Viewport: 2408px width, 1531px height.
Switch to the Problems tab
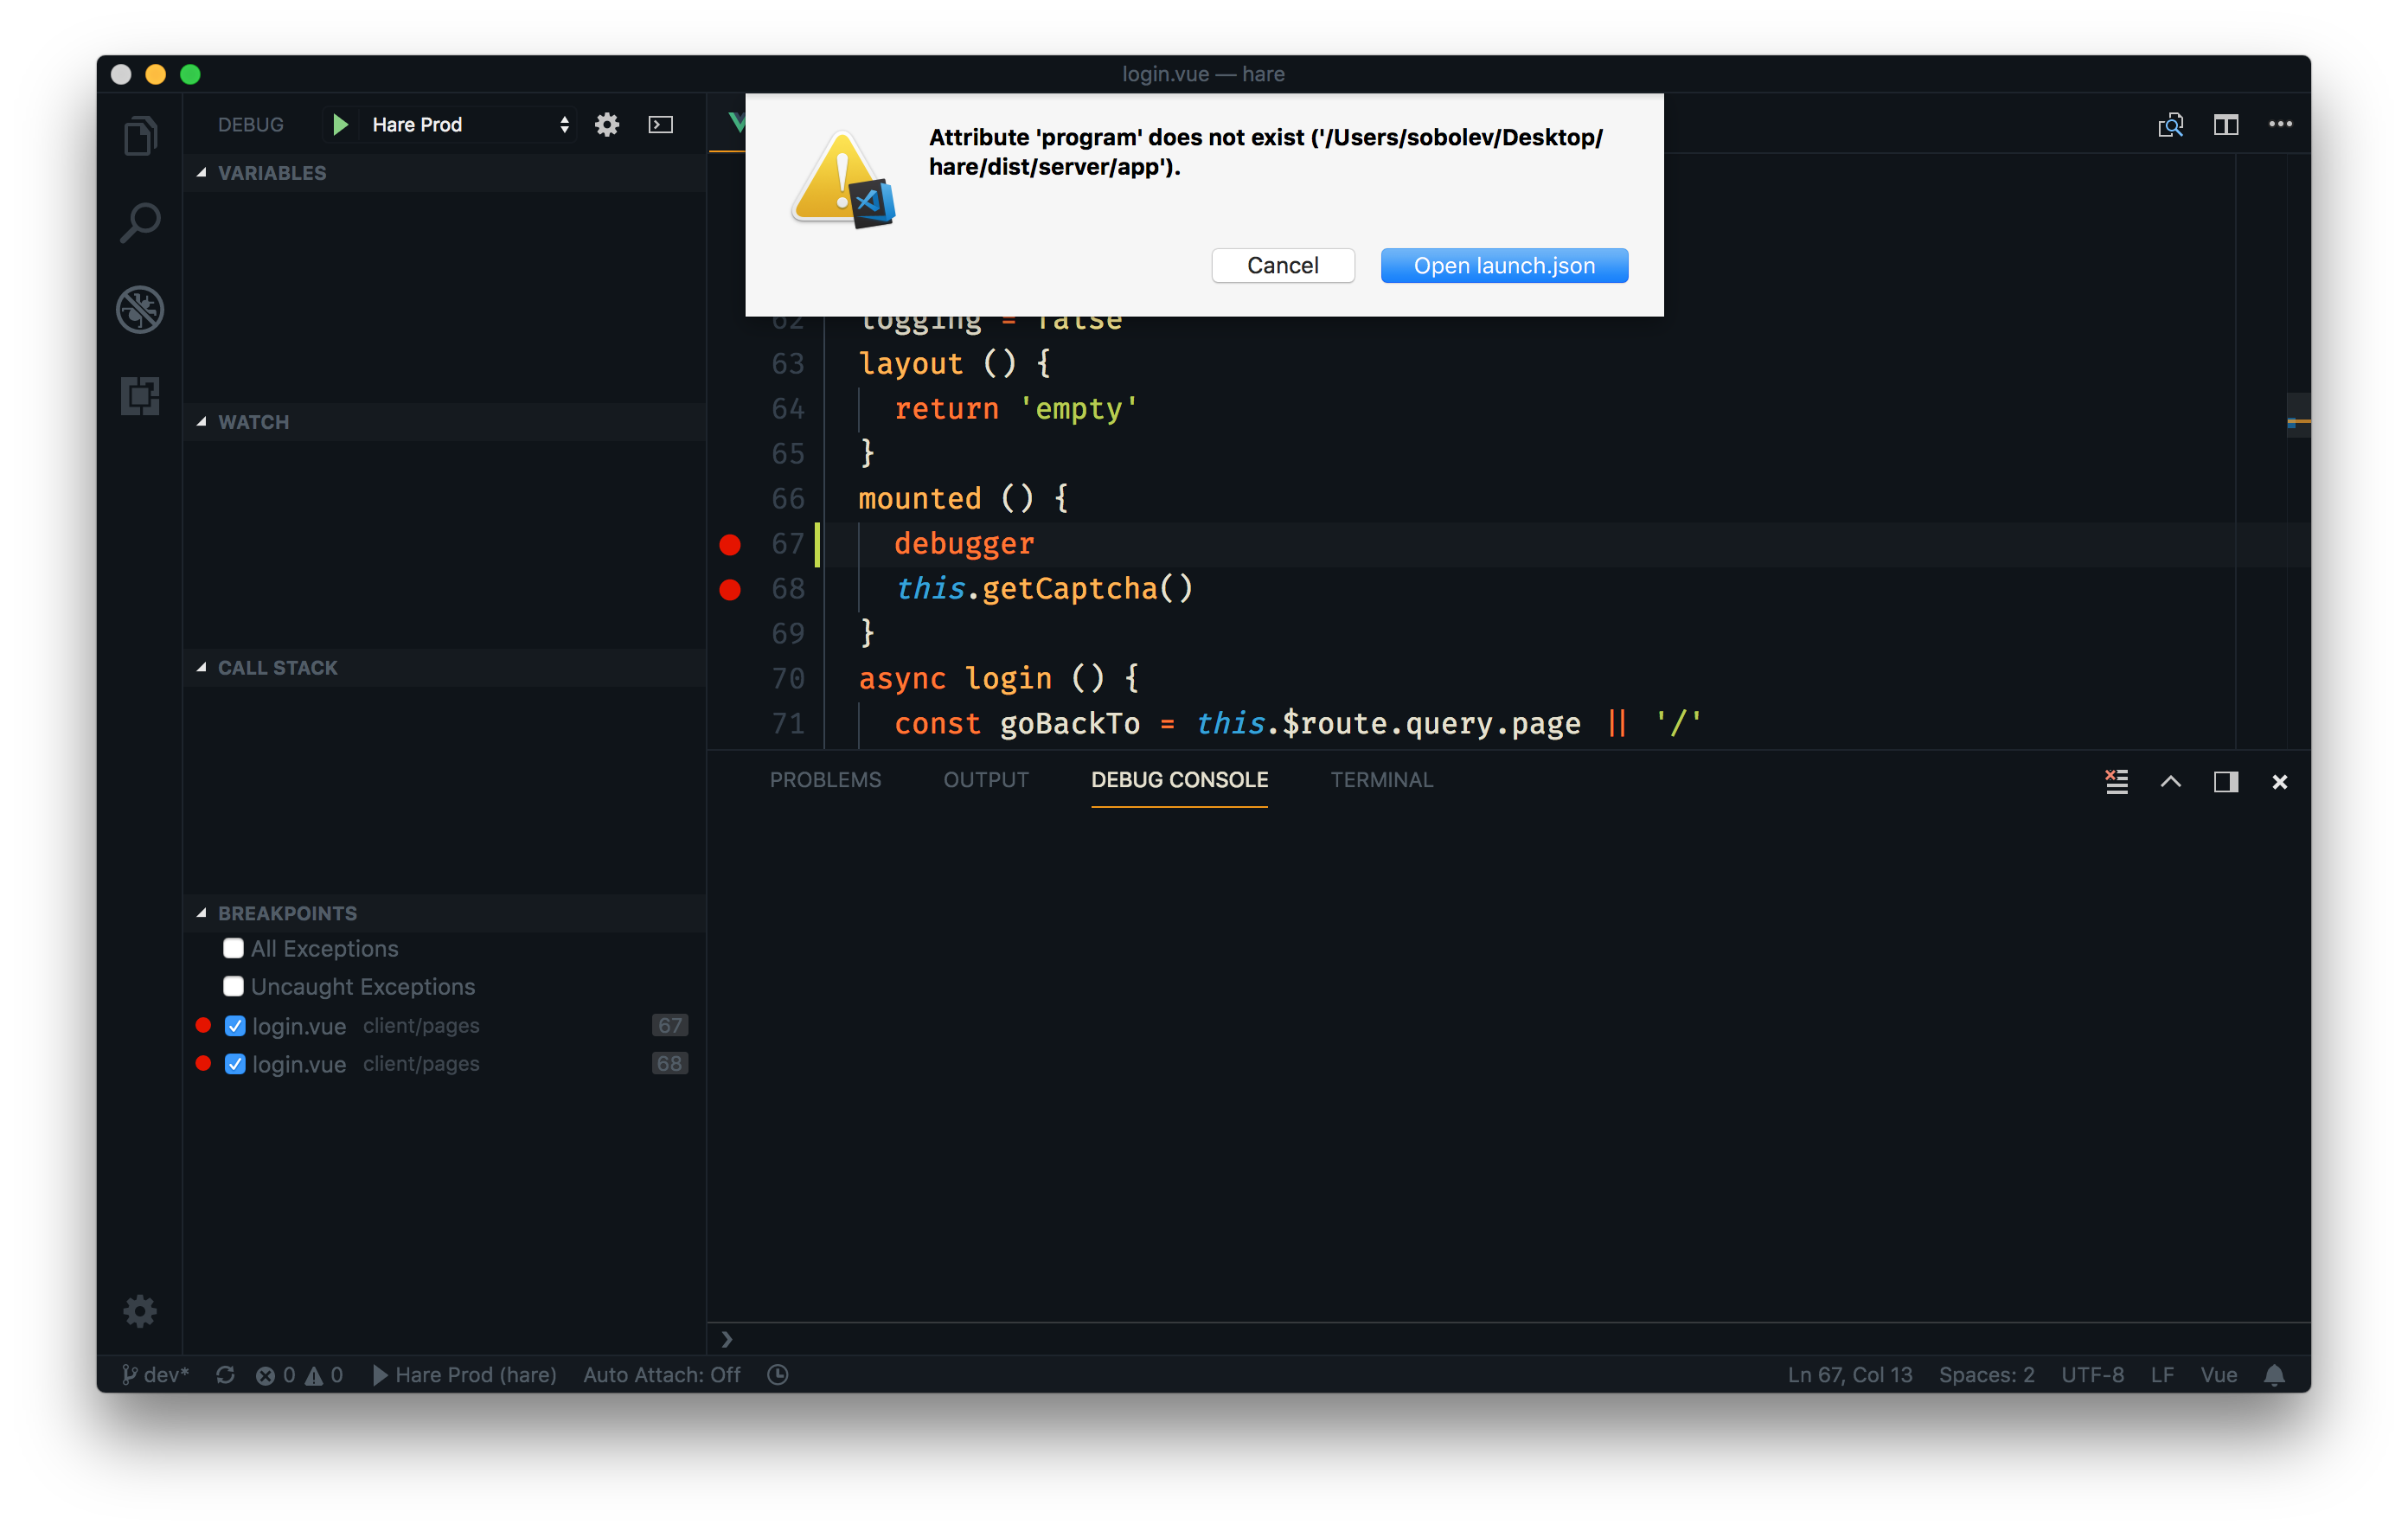[825, 779]
